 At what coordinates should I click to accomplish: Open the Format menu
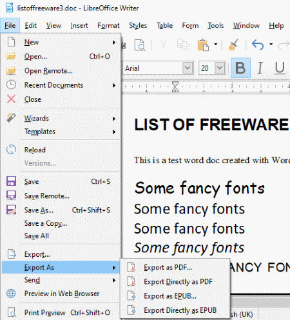108,26
